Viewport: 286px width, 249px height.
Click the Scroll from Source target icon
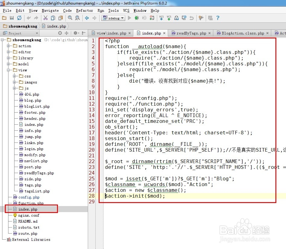[x=60, y=33]
